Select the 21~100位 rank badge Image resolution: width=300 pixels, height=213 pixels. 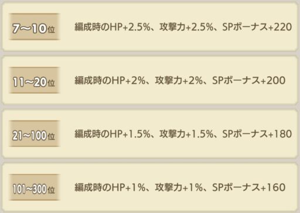[35, 133]
